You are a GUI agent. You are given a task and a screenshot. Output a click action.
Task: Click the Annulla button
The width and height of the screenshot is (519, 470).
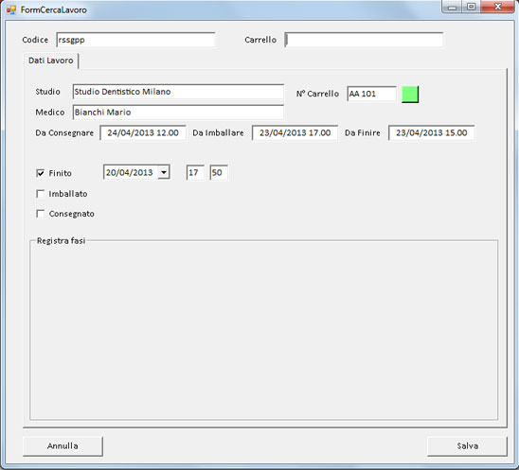pos(63,446)
